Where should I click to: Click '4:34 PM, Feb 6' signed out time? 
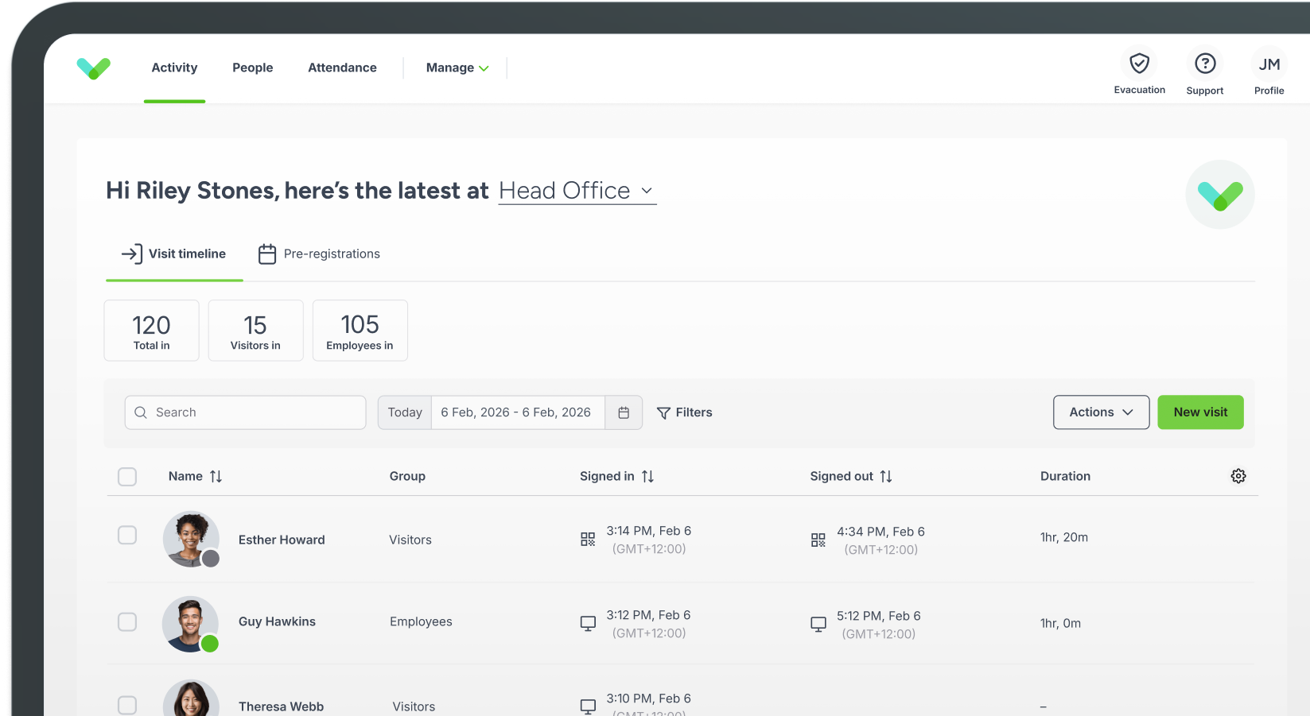point(880,532)
